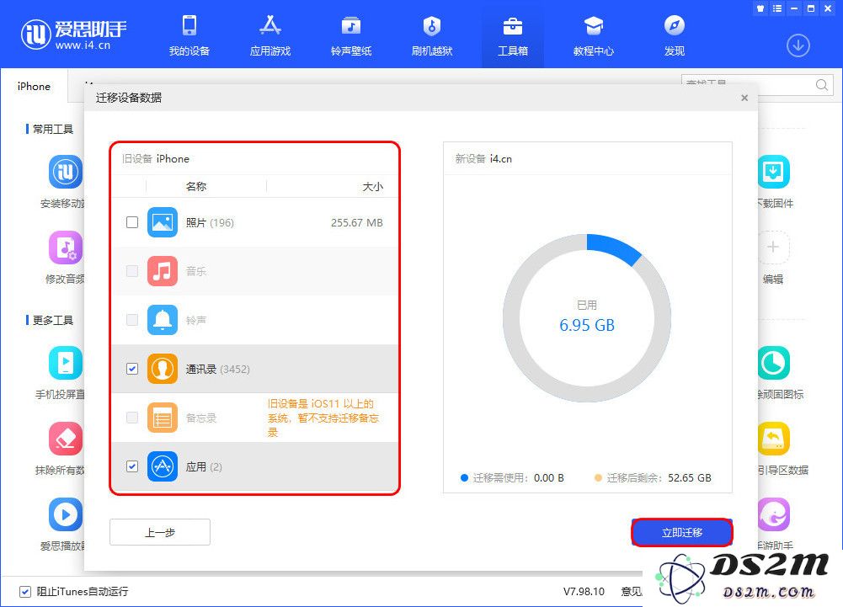Close the 迁移设备数据 dialog
843x607 pixels.
(744, 98)
